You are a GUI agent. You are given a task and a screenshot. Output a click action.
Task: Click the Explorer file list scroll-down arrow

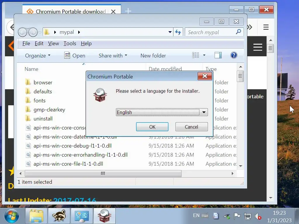[x=241, y=166]
